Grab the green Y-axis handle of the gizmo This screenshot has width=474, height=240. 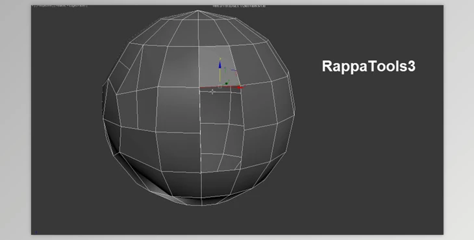coord(227,83)
